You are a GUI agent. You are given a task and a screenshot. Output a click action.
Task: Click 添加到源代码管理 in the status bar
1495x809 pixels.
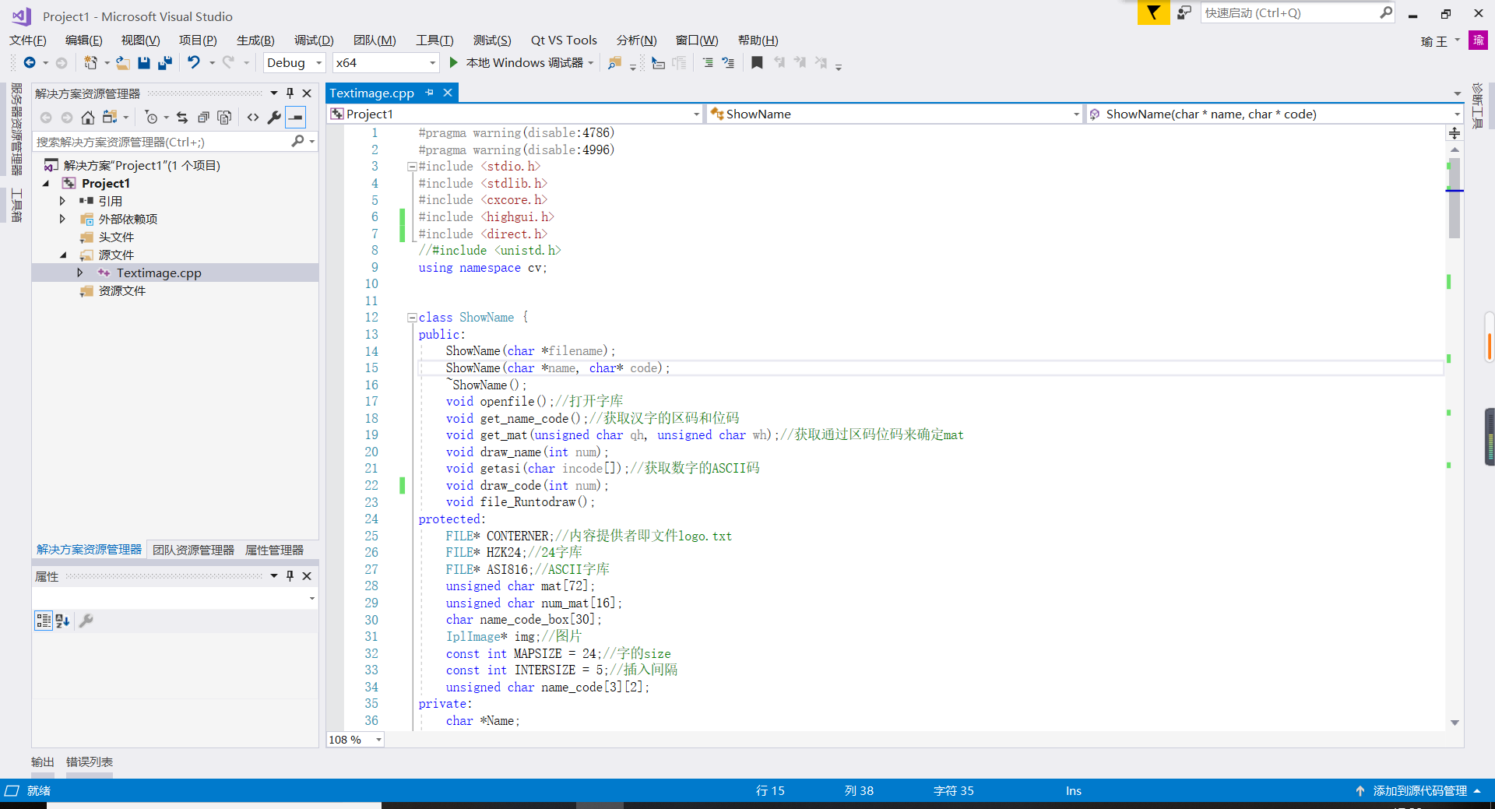pyautogui.click(x=1418, y=791)
